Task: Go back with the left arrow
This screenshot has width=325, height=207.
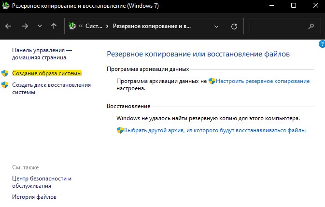Action: click(8, 26)
